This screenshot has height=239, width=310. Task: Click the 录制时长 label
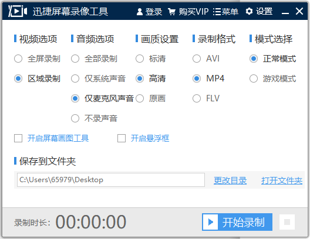point(32,223)
